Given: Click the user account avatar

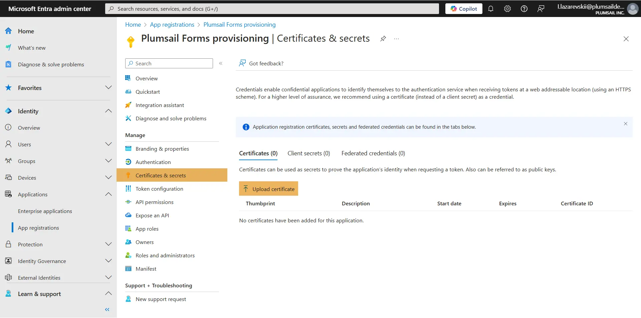Looking at the screenshot, I should [x=632, y=9].
